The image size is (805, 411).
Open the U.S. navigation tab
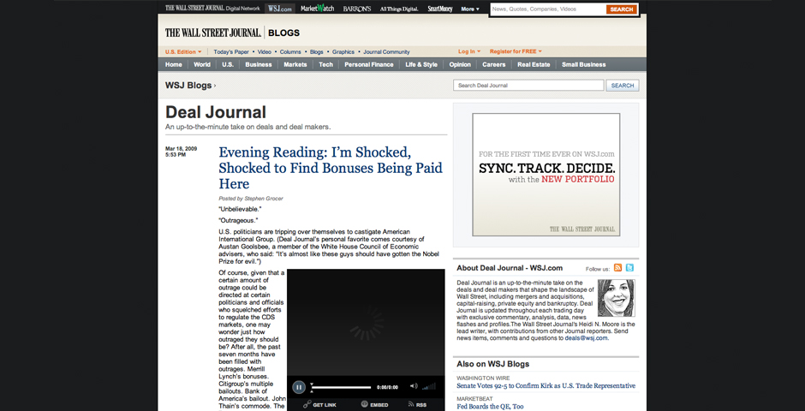click(x=228, y=65)
